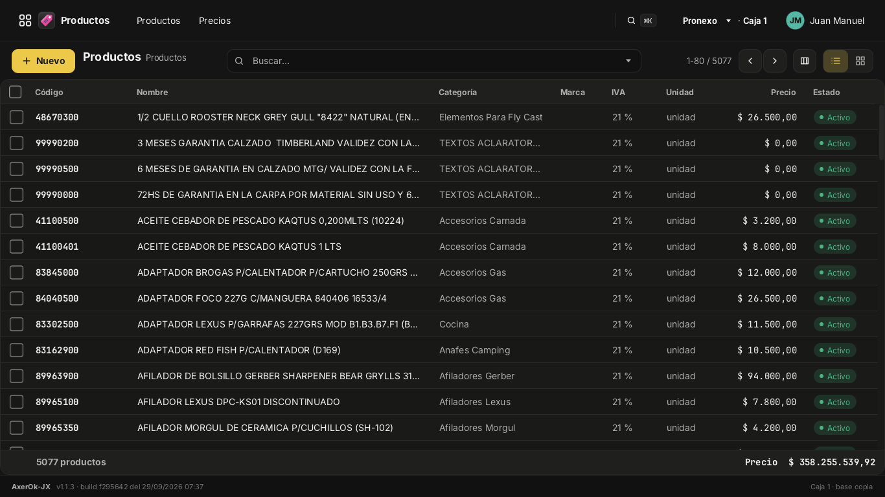The height and width of the screenshot is (497, 885).
Task: Switch to grid card view
Action: (860, 61)
